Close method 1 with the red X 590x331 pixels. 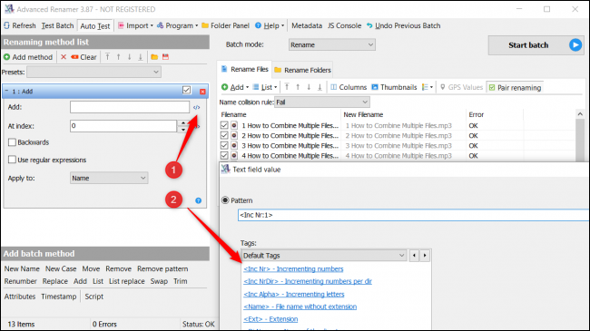(x=202, y=92)
